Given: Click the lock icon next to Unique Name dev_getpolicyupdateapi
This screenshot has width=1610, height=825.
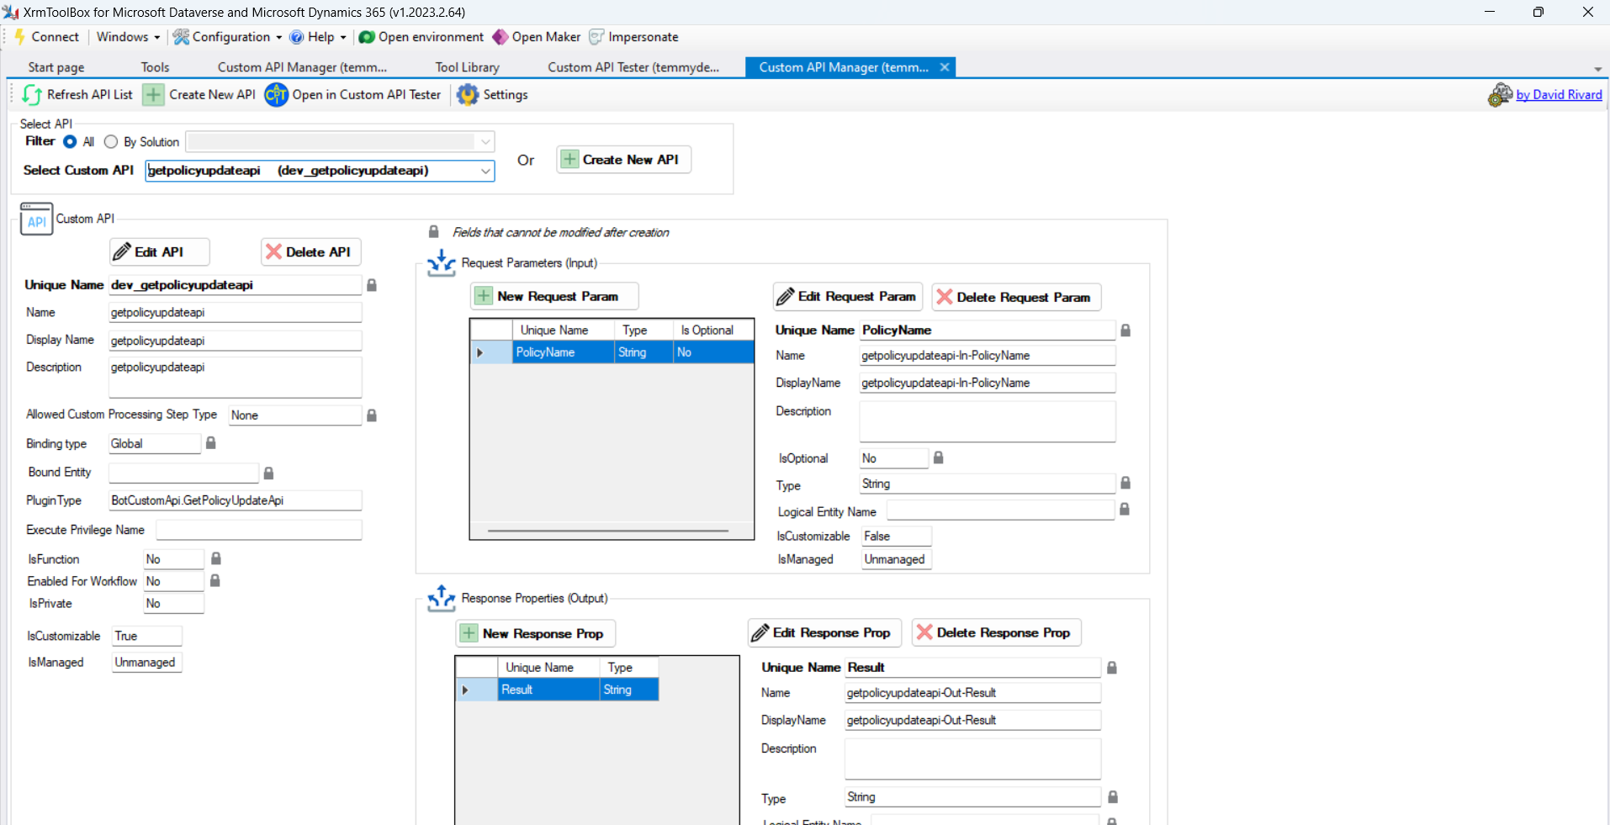Looking at the screenshot, I should [x=372, y=285].
